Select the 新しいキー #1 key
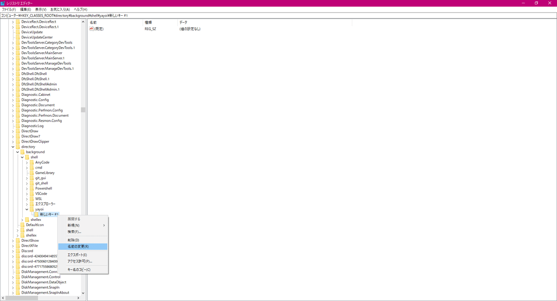The image size is (557, 301). click(x=49, y=214)
